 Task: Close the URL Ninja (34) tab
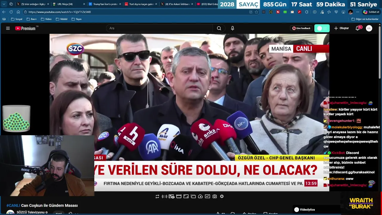[84, 4]
